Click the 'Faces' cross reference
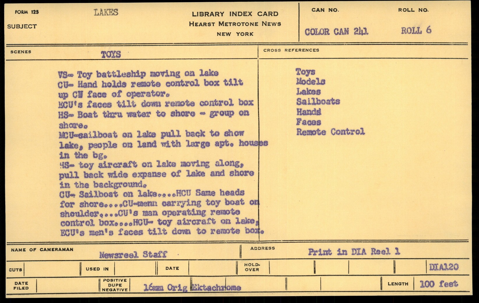This screenshot has height=303, width=479. click(309, 122)
